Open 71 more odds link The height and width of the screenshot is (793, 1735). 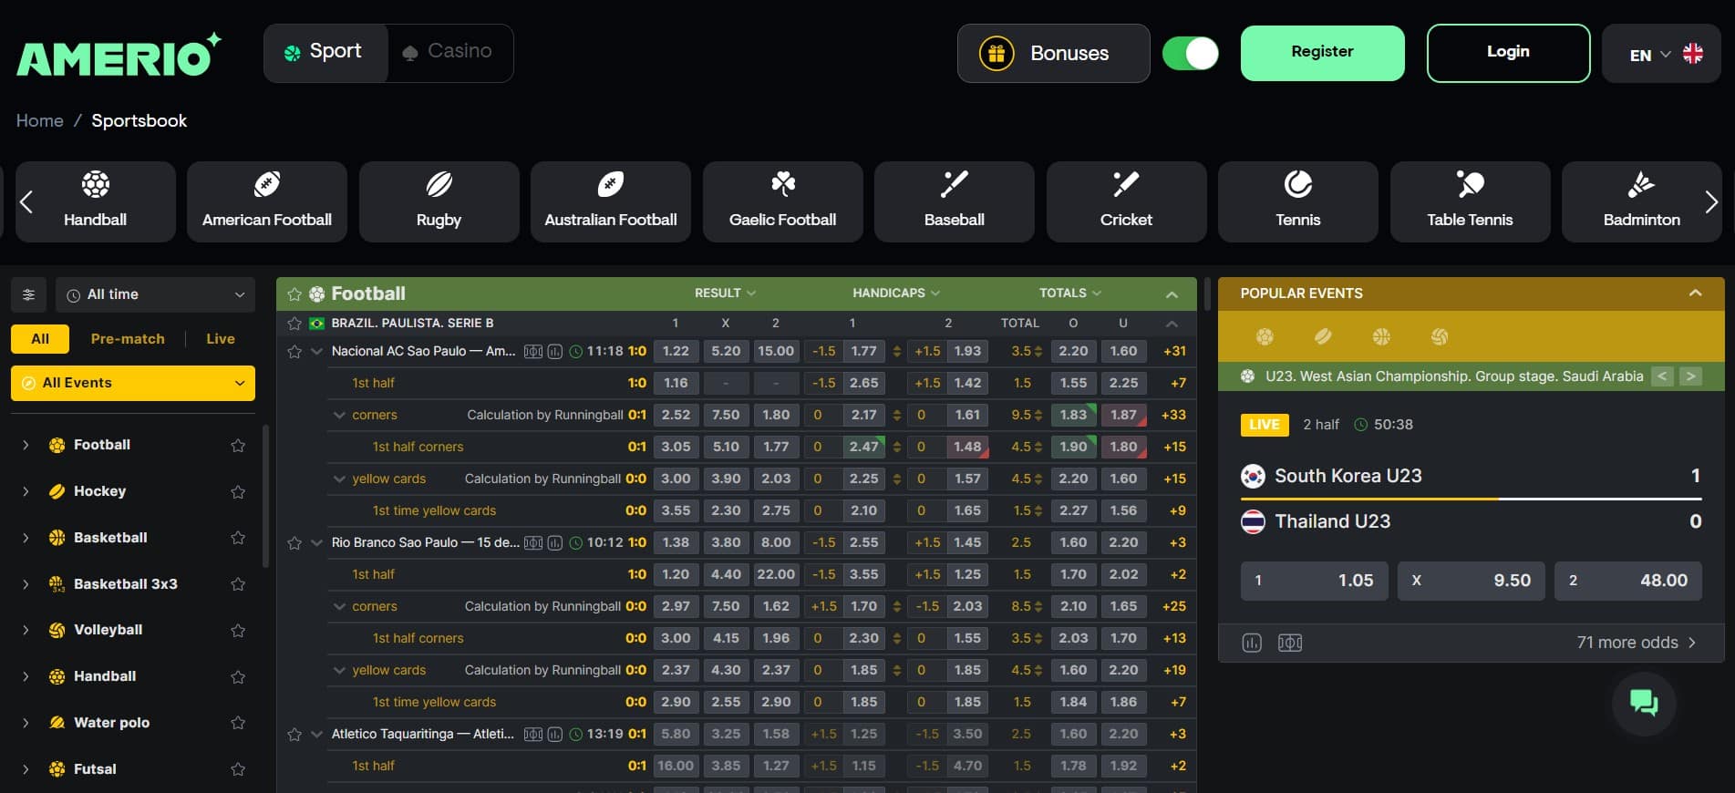pos(1636,643)
